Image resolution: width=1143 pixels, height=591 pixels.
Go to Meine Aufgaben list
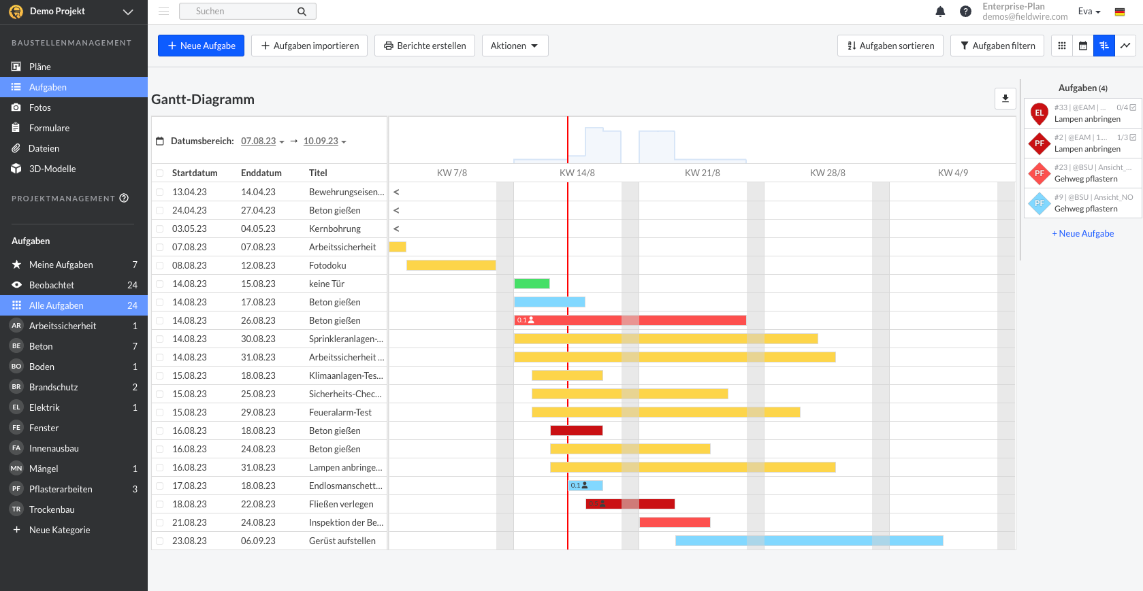[61, 265]
